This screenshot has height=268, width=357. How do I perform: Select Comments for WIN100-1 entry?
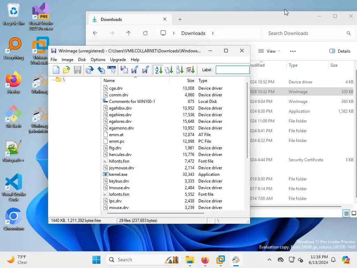pyautogui.click(x=132, y=102)
